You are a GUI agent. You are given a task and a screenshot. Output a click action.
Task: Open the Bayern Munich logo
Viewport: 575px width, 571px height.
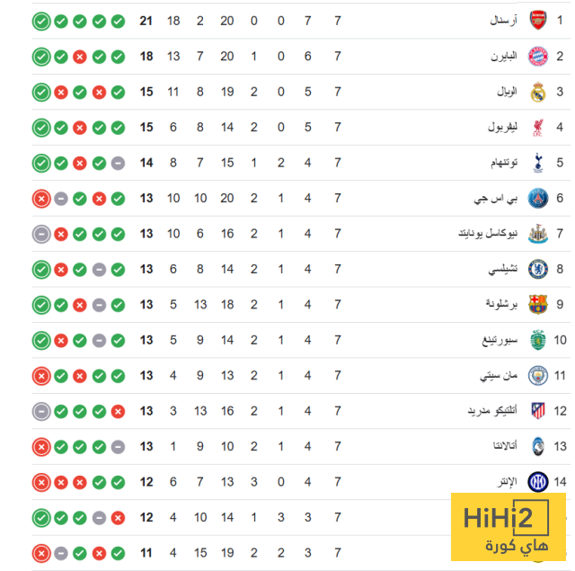[x=537, y=56]
